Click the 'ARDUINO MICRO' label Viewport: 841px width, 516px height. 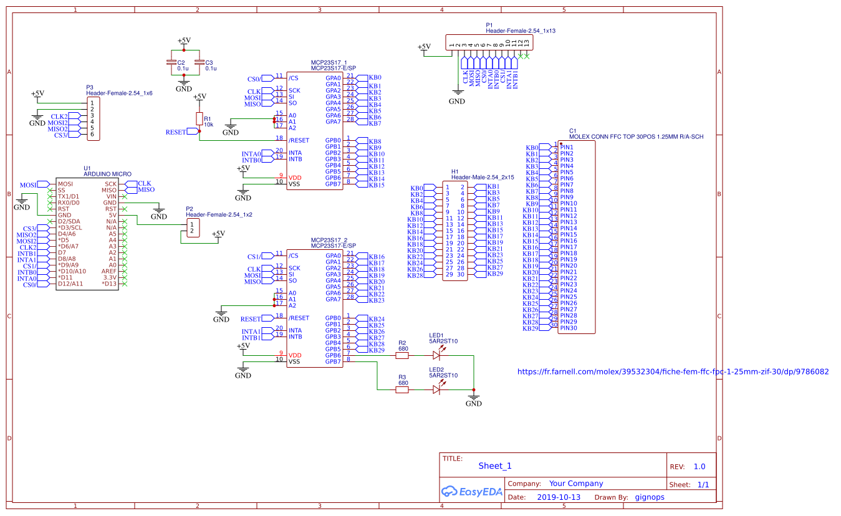[107, 174]
